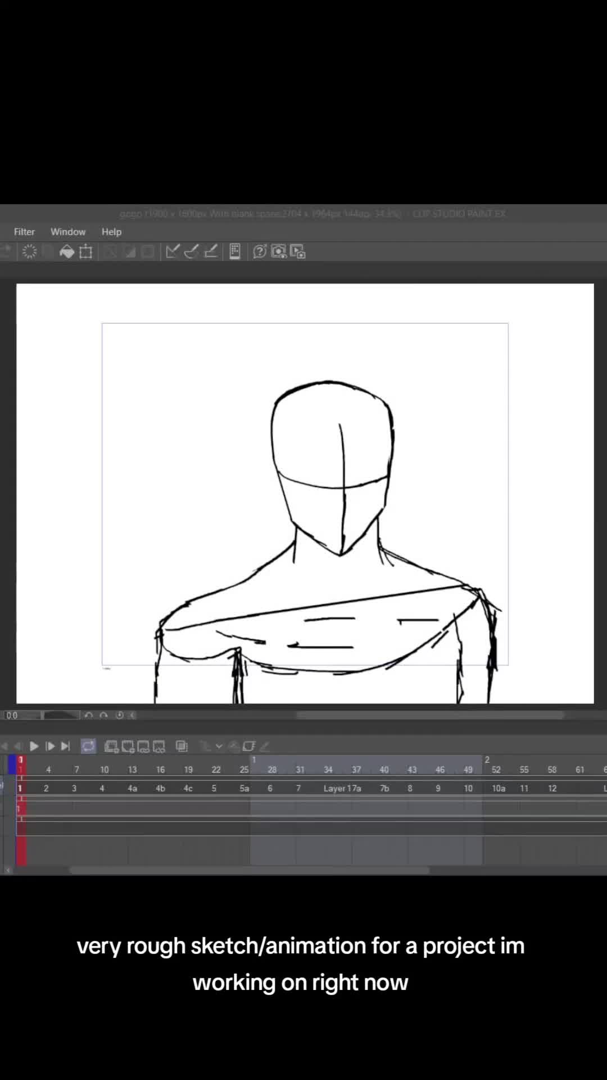The width and height of the screenshot is (607, 1080).
Task: Open the smartphone connection icon
Action: 235,251
